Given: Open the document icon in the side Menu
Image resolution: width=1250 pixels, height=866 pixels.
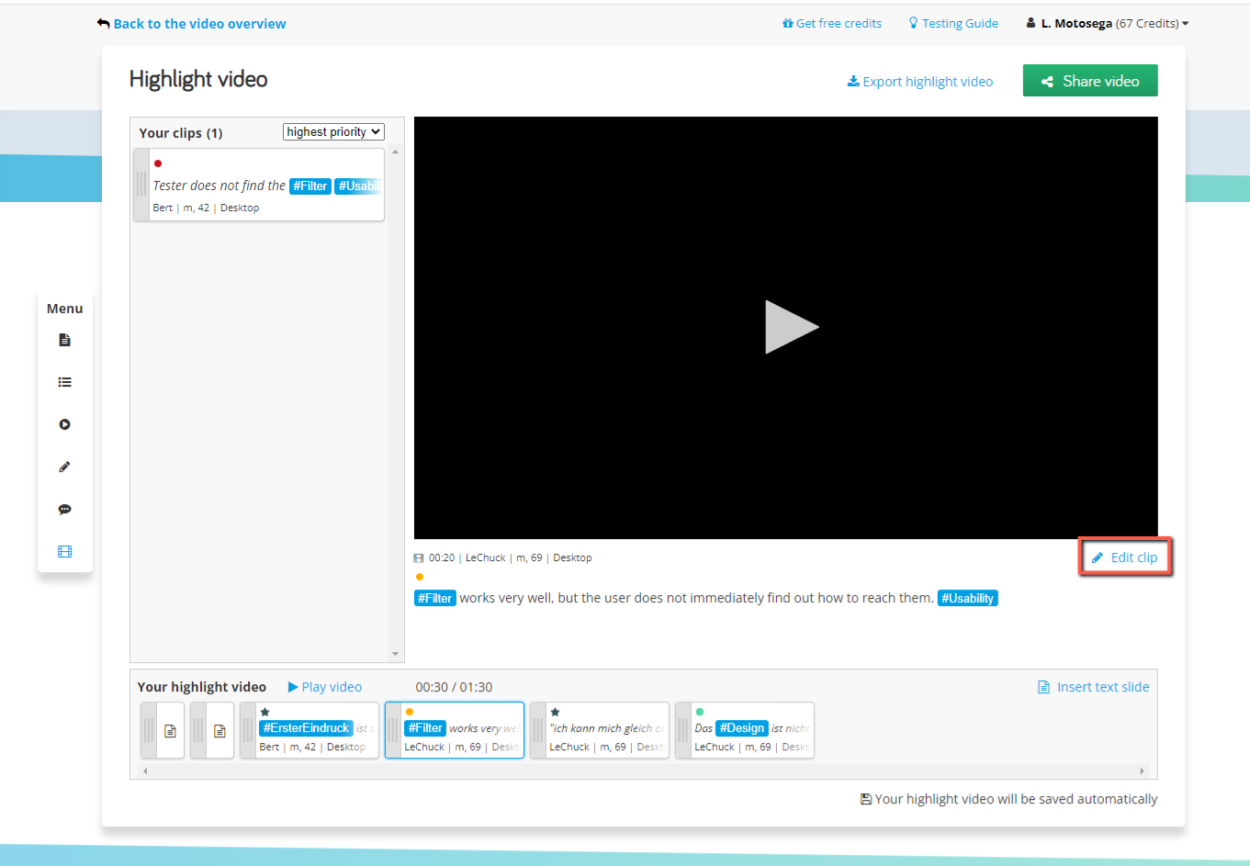Looking at the screenshot, I should (64, 340).
